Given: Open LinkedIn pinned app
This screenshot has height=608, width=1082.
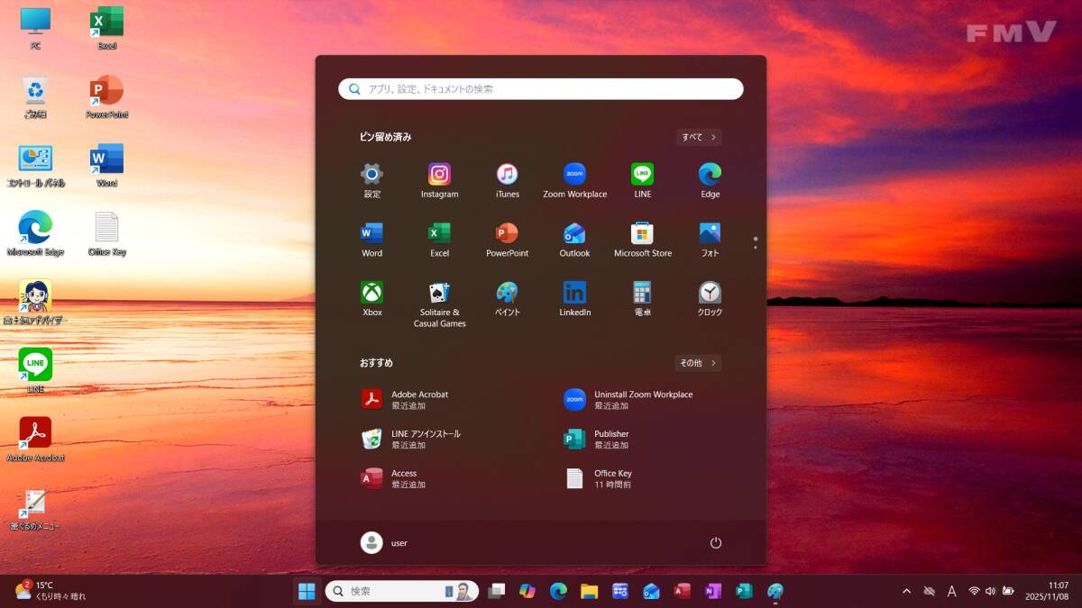Looking at the screenshot, I should (x=574, y=298).
